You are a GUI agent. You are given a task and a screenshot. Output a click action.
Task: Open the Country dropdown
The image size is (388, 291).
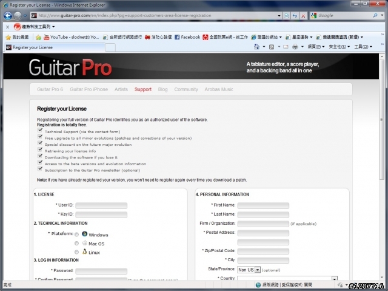click(x=287, y=278)
